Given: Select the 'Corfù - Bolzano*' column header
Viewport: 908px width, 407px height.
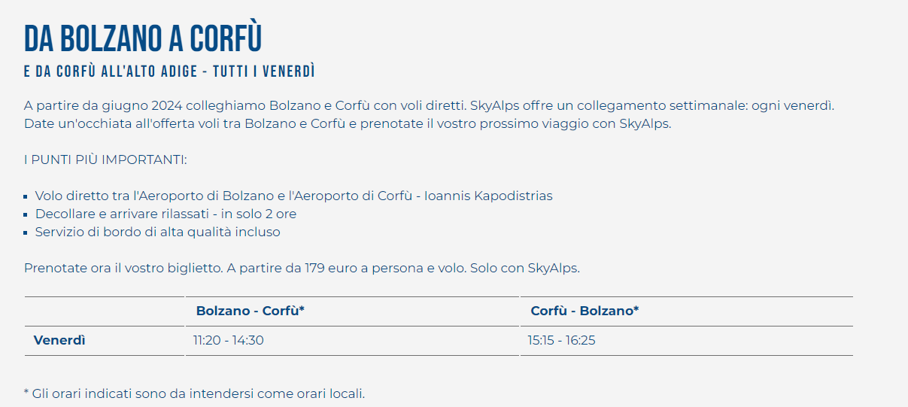Looking at the screenshot, I should [x=585, y=311].
